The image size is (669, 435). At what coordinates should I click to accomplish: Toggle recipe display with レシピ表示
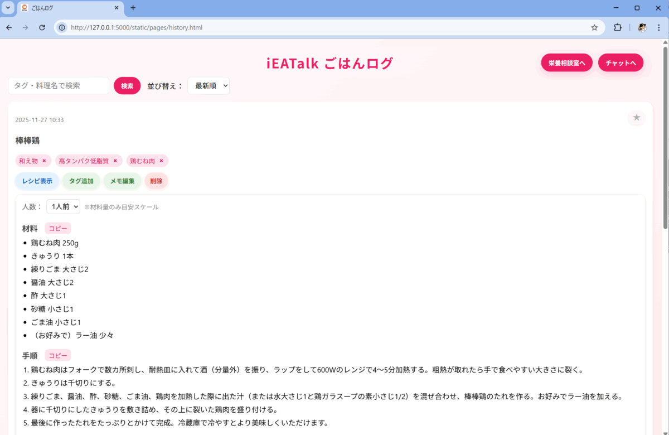(x=37, y=181)
